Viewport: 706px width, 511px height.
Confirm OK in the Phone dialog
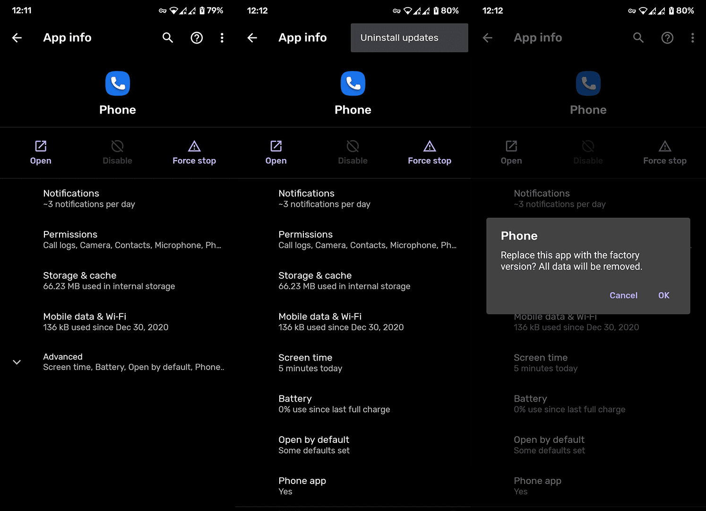(x=664, y=295)
